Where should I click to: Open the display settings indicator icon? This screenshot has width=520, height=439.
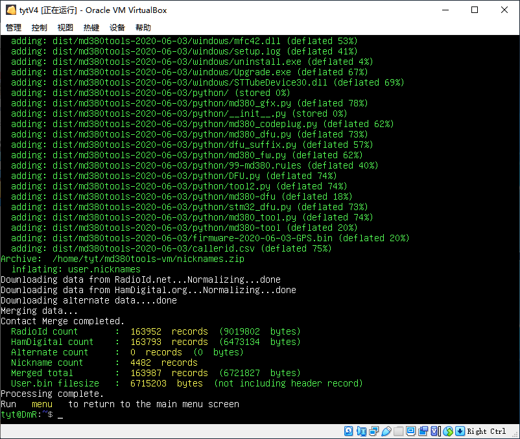point(411,431)
